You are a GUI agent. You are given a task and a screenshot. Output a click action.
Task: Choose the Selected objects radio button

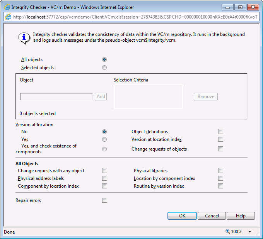pyautogui.click(x=104, y=68)
